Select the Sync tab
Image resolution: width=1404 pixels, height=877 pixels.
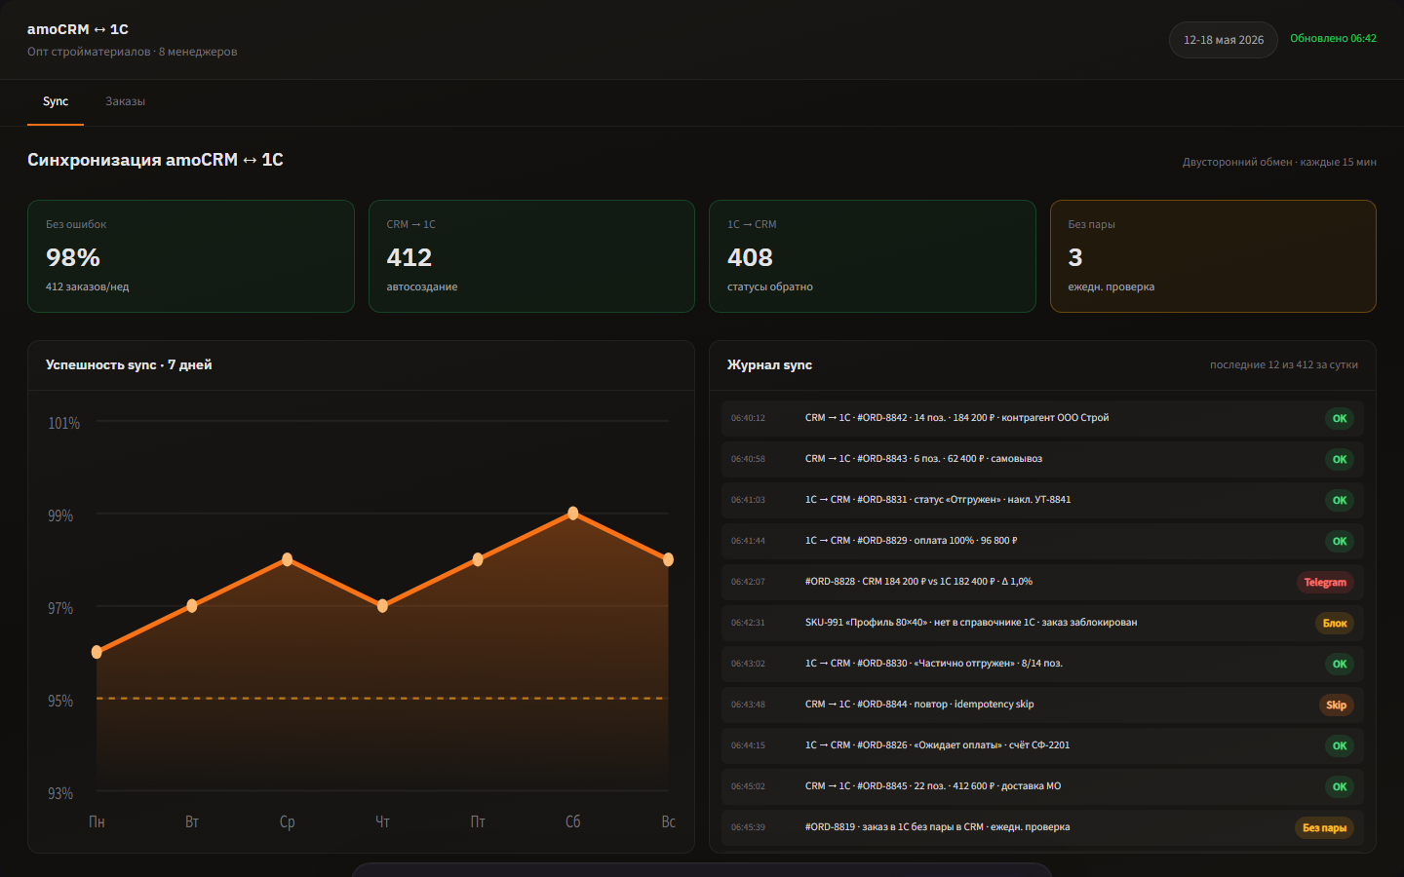[56, 101]
